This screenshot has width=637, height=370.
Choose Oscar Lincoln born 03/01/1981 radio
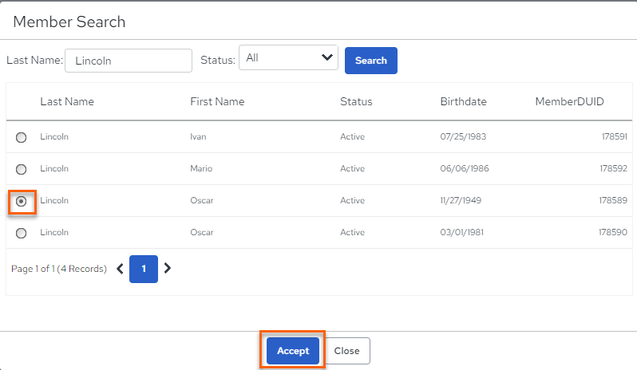tap(21, 234)
